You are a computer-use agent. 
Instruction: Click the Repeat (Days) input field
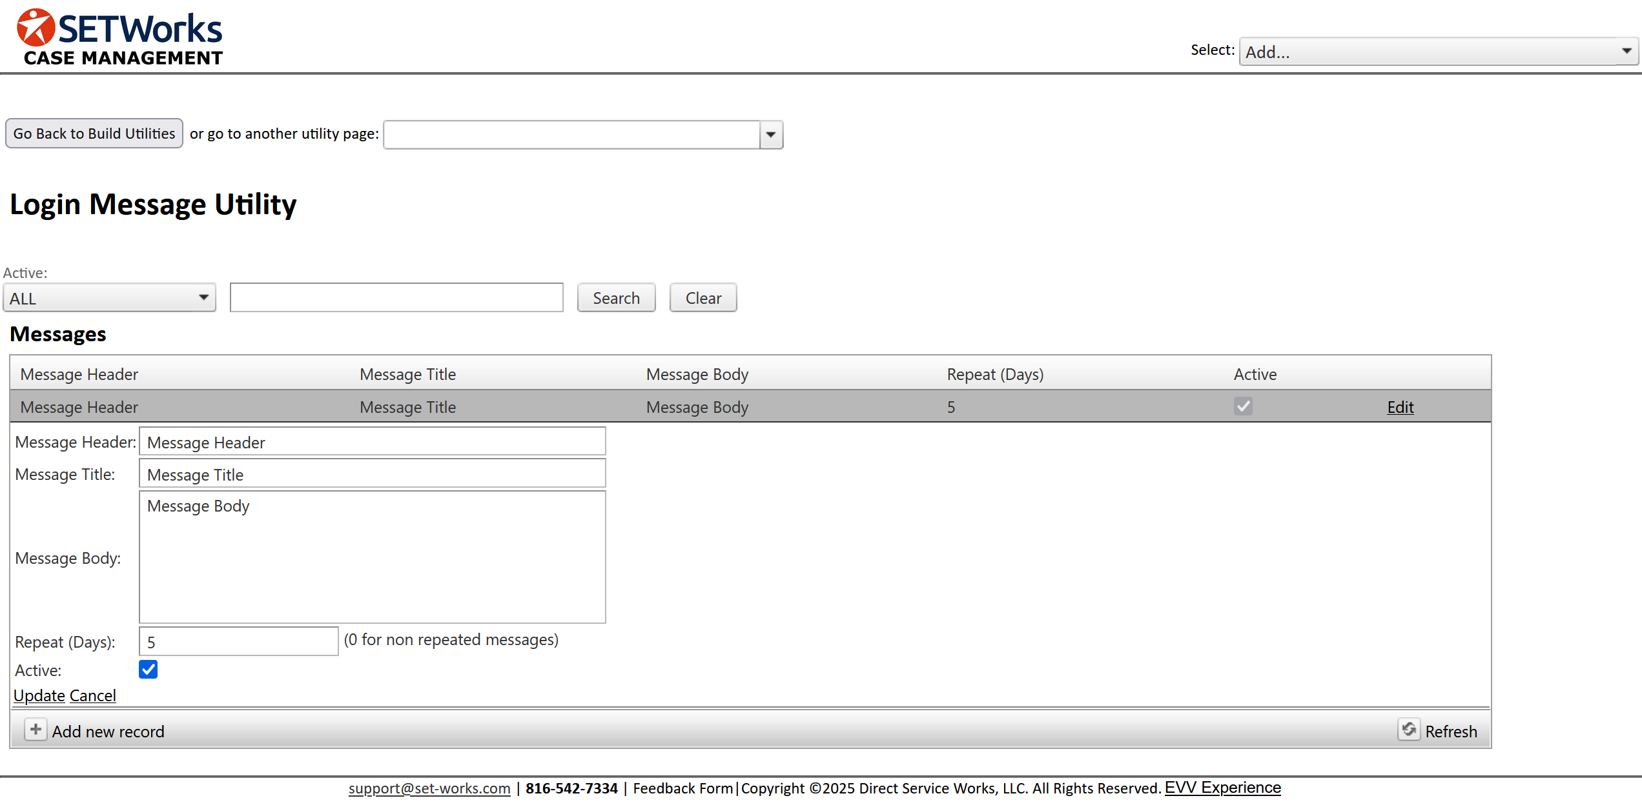click(x=238, y=642)
